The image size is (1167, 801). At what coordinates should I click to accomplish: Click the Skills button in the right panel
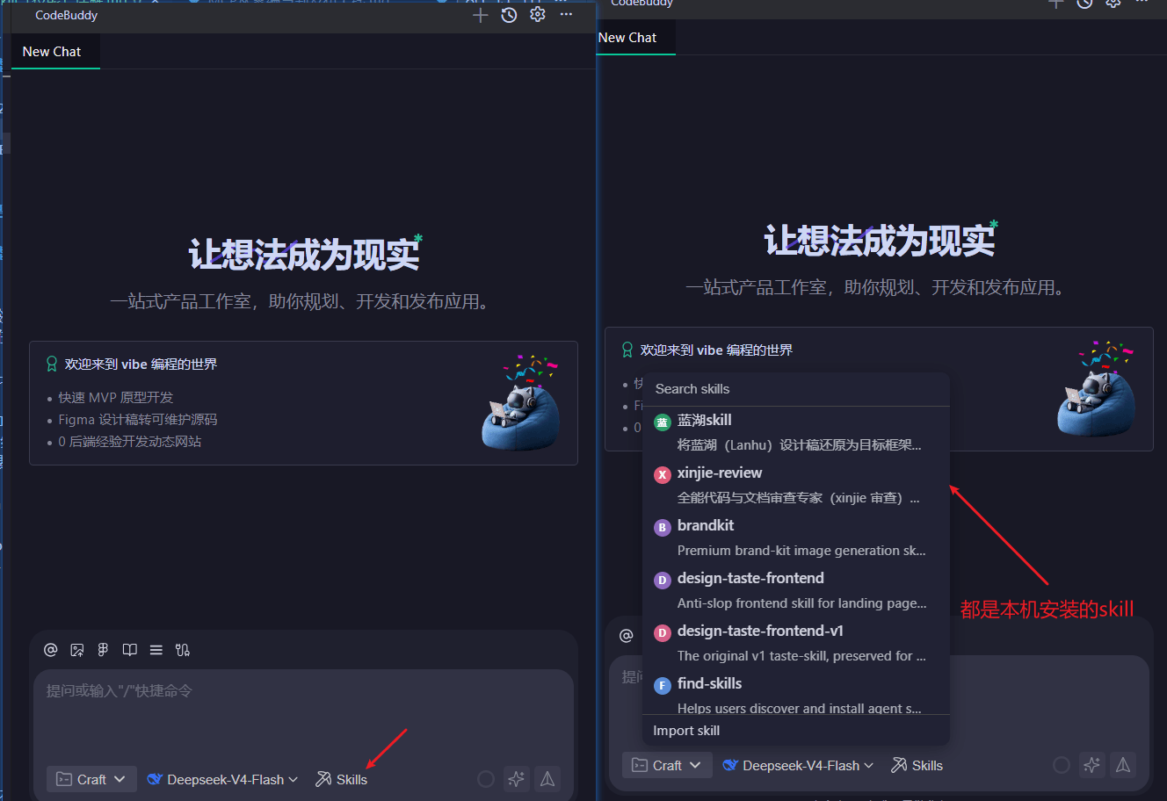pos(917,765)
